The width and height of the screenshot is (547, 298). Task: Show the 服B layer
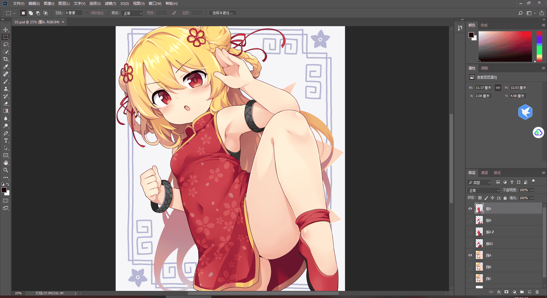coord(470,220)
